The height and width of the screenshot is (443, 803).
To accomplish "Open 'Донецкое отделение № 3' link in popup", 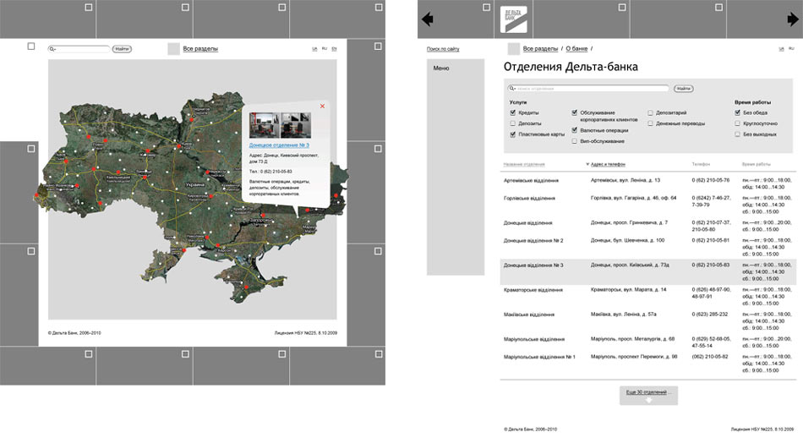I will (279, 145).
